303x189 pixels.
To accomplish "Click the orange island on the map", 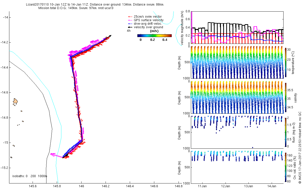I will click(15, 102).
